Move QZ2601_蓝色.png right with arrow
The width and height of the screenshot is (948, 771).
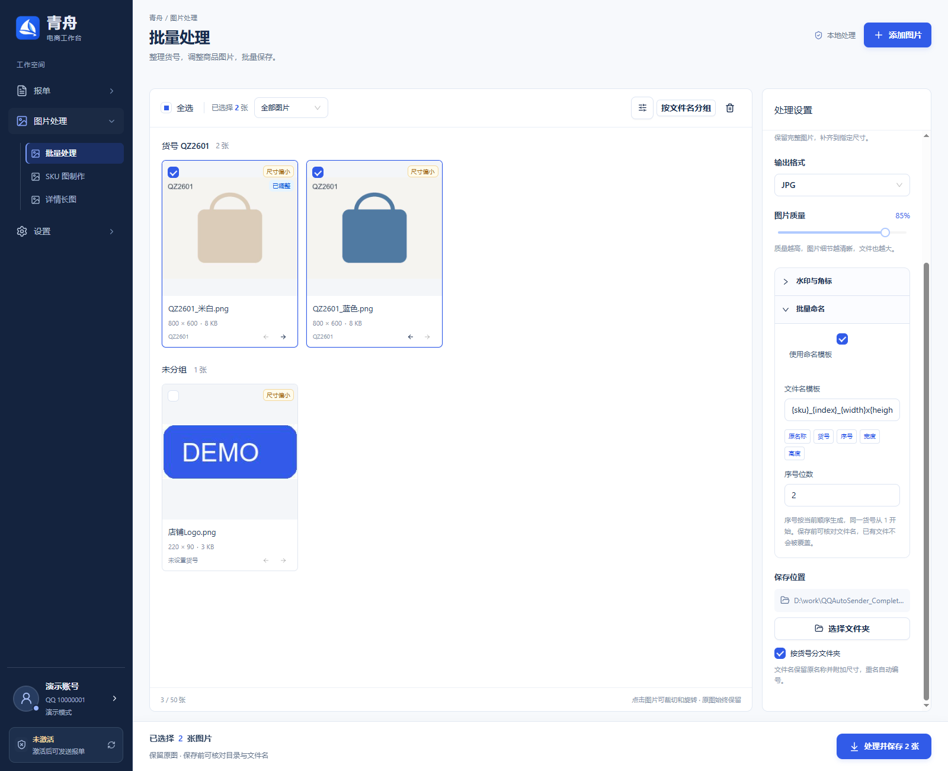click(x=427, y=337)
